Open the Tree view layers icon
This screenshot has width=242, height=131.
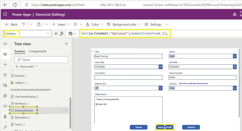[5, 54]
